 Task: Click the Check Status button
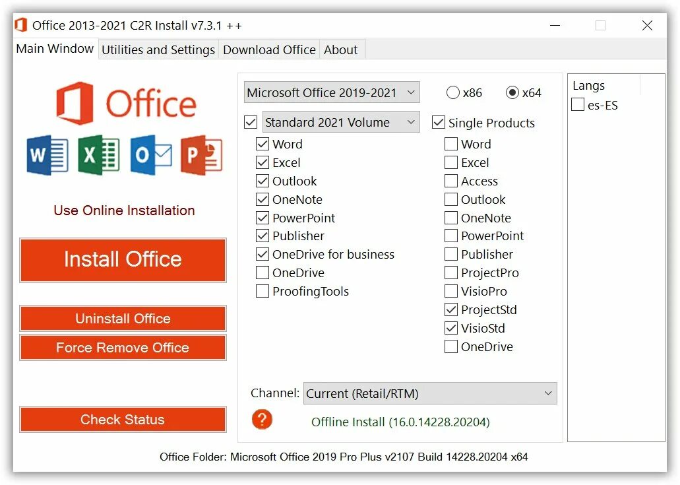(x=123, y=420)
